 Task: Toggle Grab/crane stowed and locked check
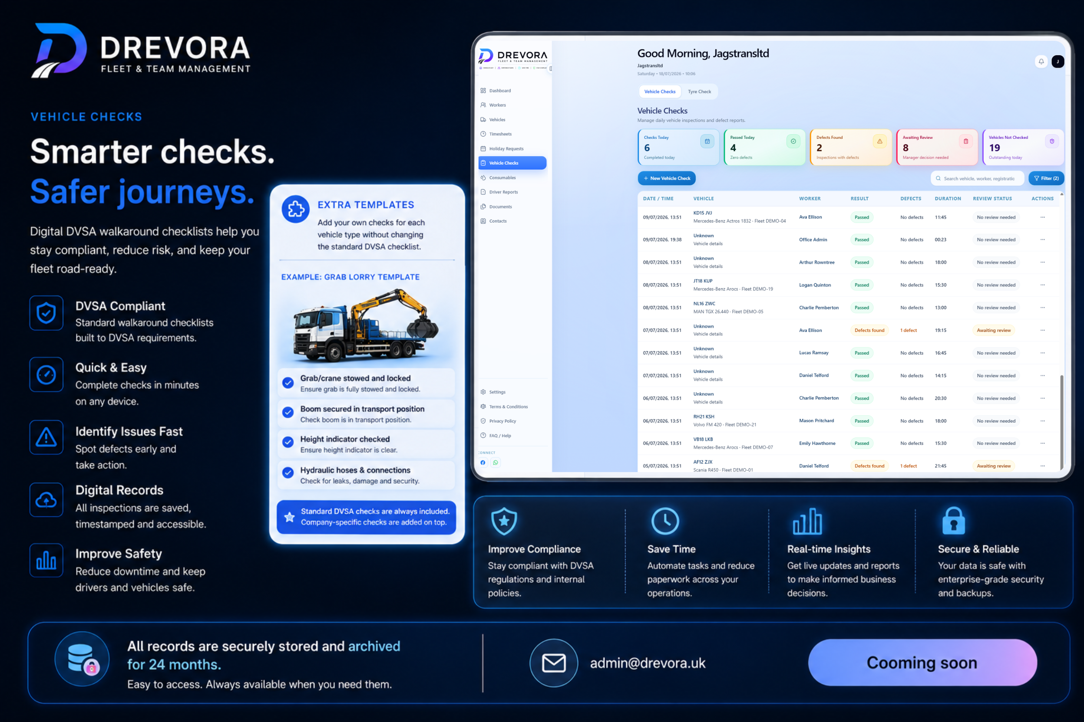(288, 383)
